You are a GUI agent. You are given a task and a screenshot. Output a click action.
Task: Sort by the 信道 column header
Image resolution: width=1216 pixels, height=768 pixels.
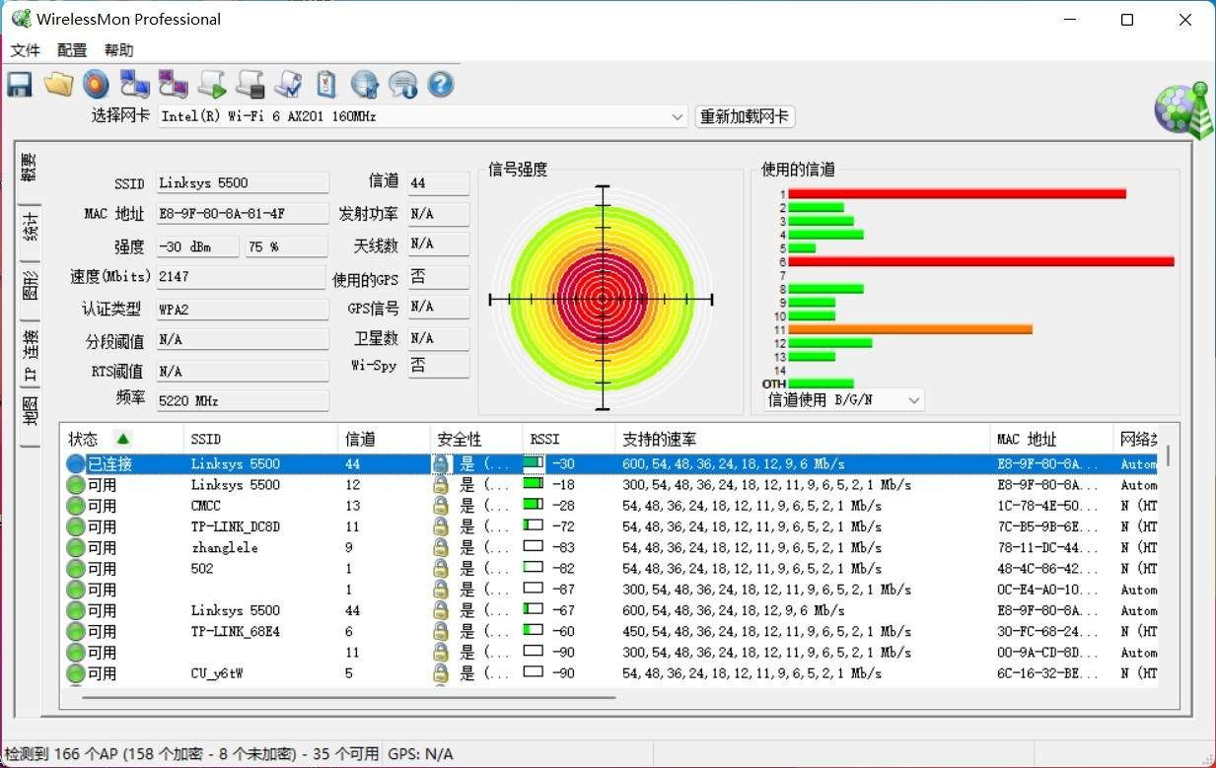coord(385,439)
